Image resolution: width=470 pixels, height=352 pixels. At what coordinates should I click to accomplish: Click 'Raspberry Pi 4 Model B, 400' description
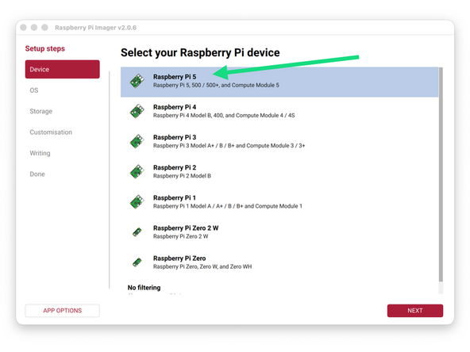point(224,116)
